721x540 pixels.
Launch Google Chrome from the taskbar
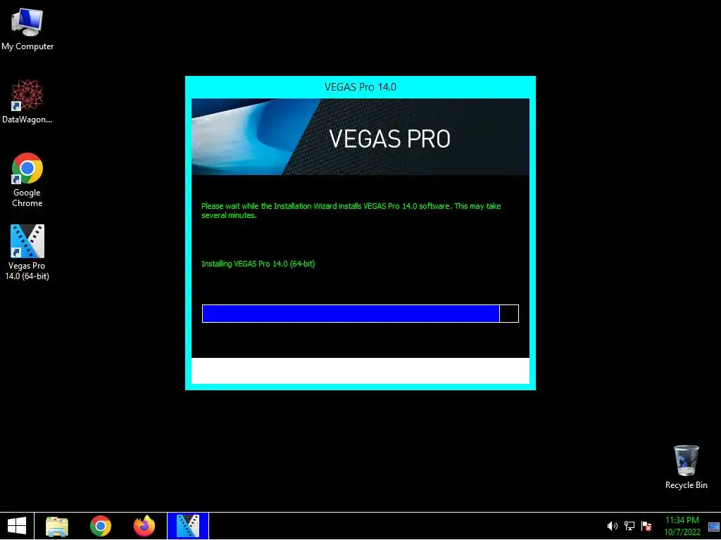pyautogui.click(x=101, y=526)
